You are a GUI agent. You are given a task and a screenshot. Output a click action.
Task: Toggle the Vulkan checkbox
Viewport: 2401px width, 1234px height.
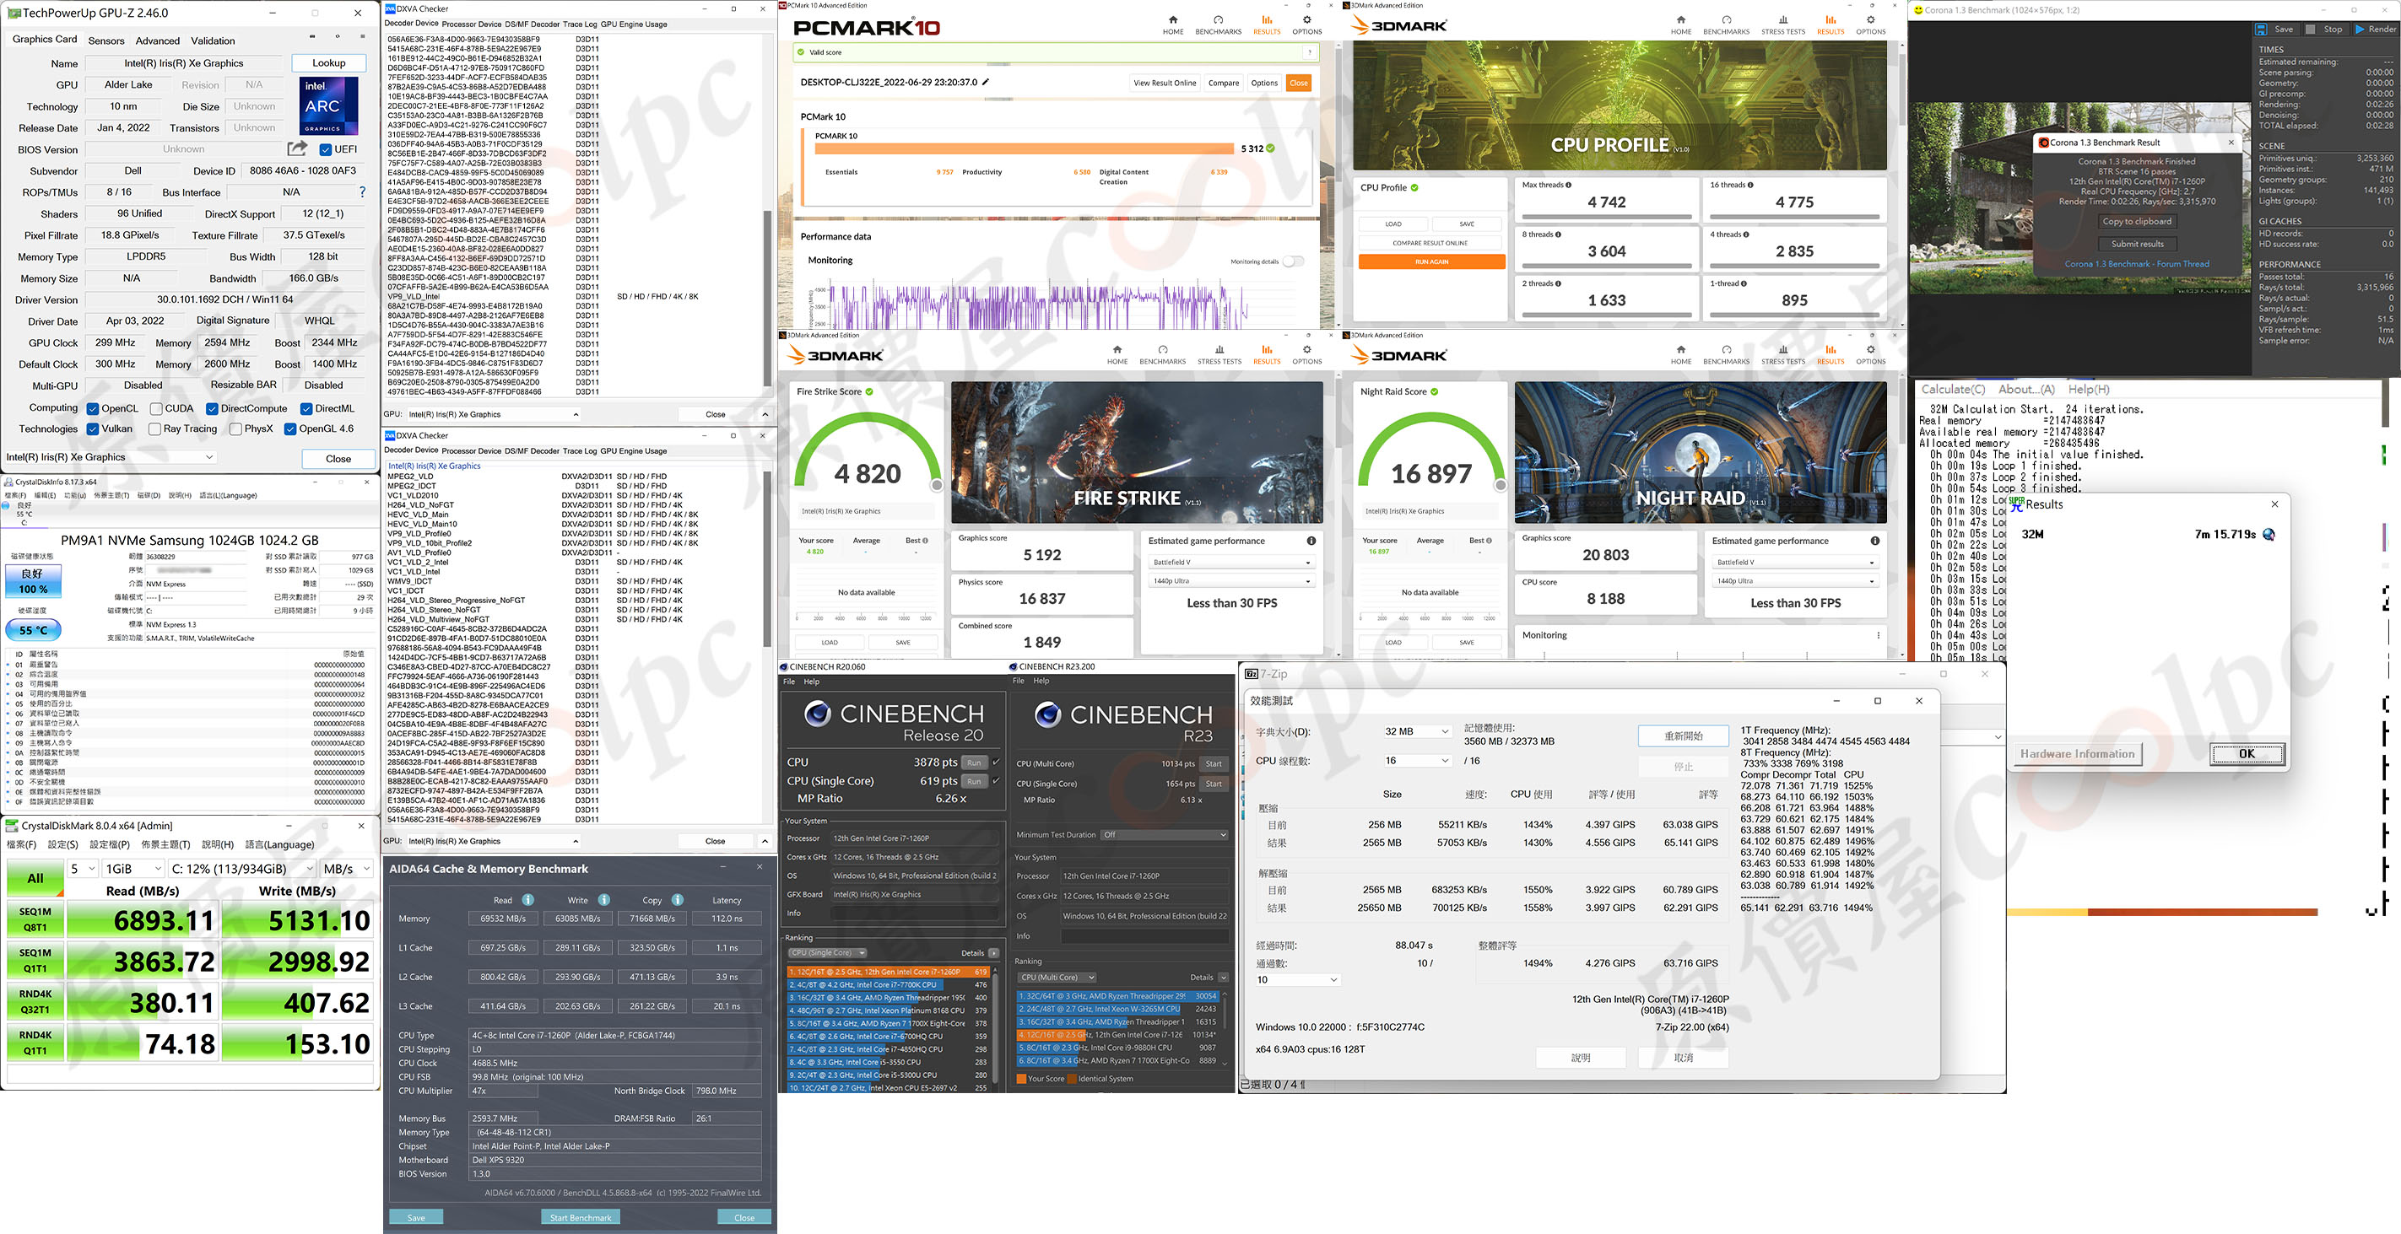(x=92, y=429)
